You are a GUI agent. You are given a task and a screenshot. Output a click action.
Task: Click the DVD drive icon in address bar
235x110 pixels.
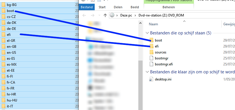pos(112,15)
